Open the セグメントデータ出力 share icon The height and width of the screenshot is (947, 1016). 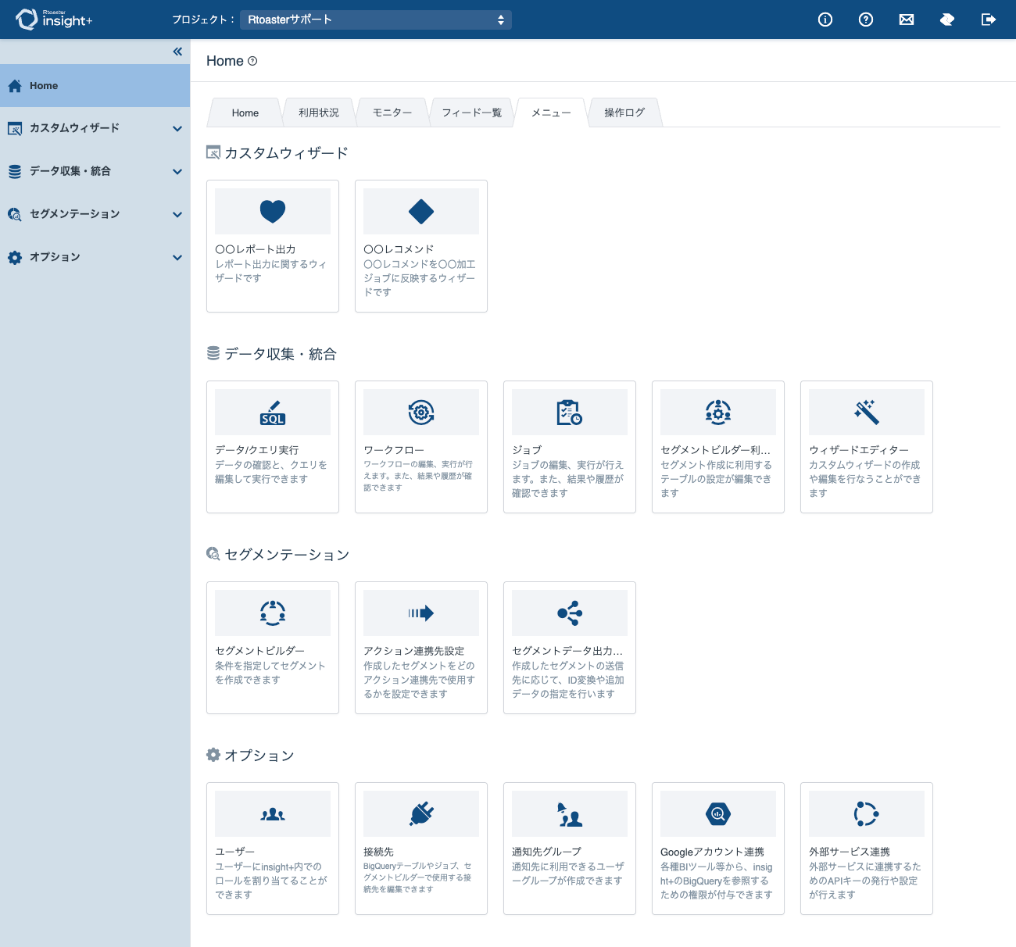(570, 613)
